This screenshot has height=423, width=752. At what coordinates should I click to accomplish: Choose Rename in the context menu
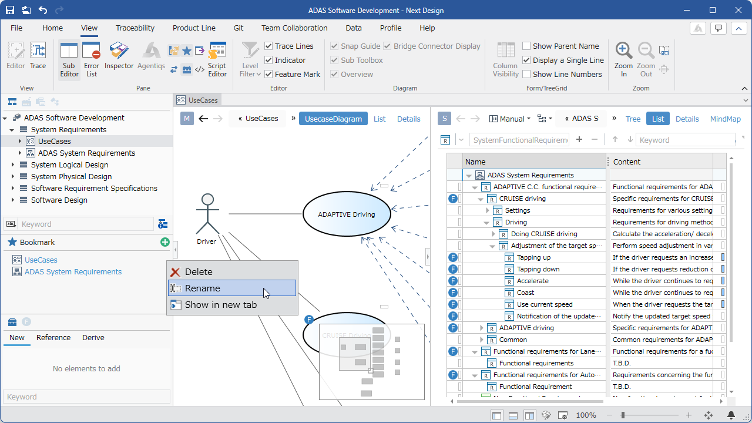[x=232, y=288]
